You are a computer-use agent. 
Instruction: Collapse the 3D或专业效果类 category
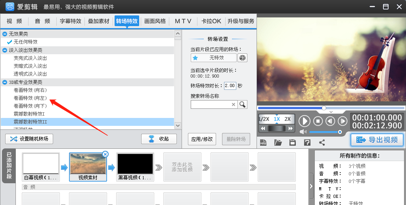[x=5, y=82]
